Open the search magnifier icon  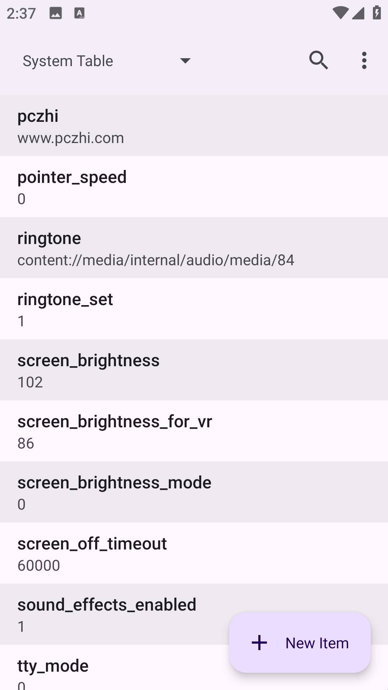318,60
